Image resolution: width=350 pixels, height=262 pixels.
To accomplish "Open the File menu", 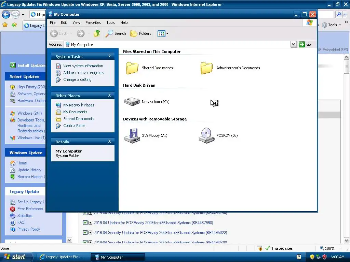I will coord(53,23).
